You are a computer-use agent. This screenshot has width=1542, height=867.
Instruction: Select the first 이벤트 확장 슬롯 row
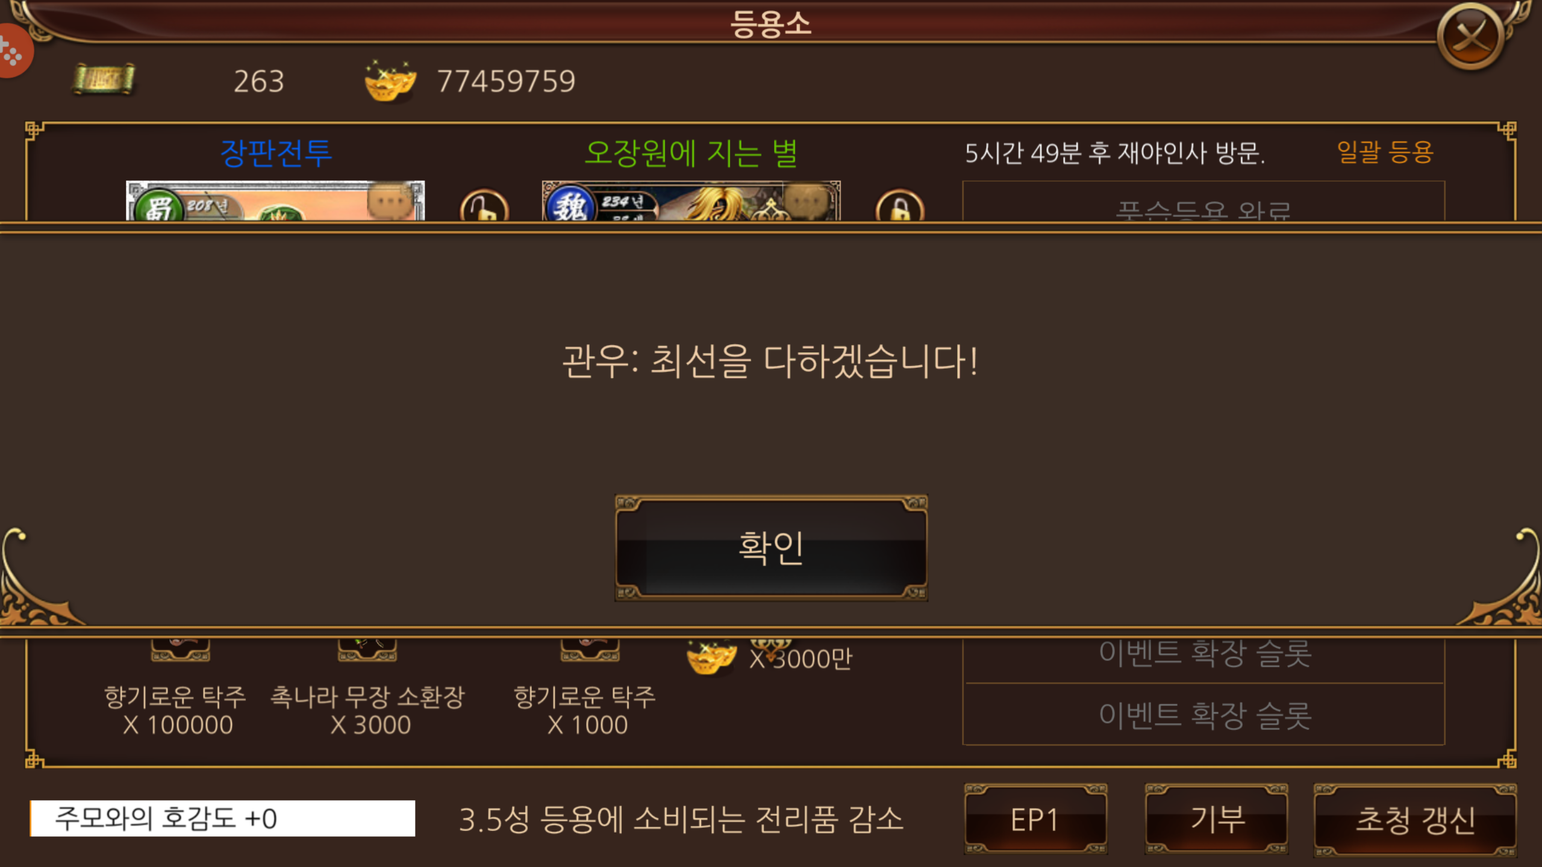coord(1205,654)
